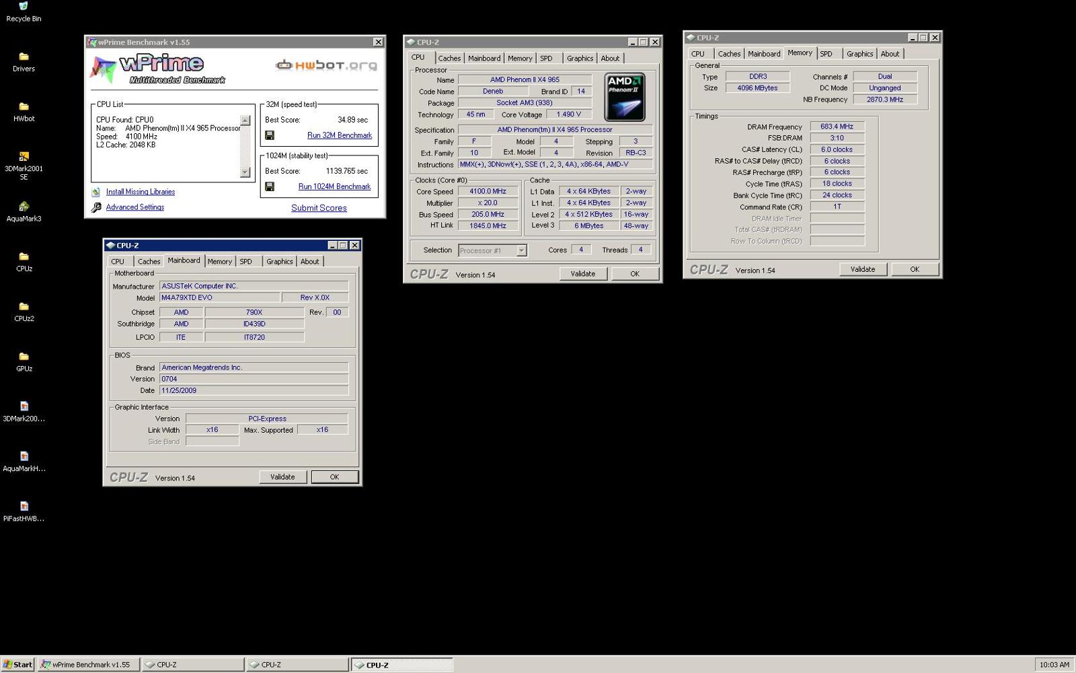This screenshot has height=673, width=1076.
Task: Click the Core Speed 4100.0 MHz field
Action: coord(488,192)
